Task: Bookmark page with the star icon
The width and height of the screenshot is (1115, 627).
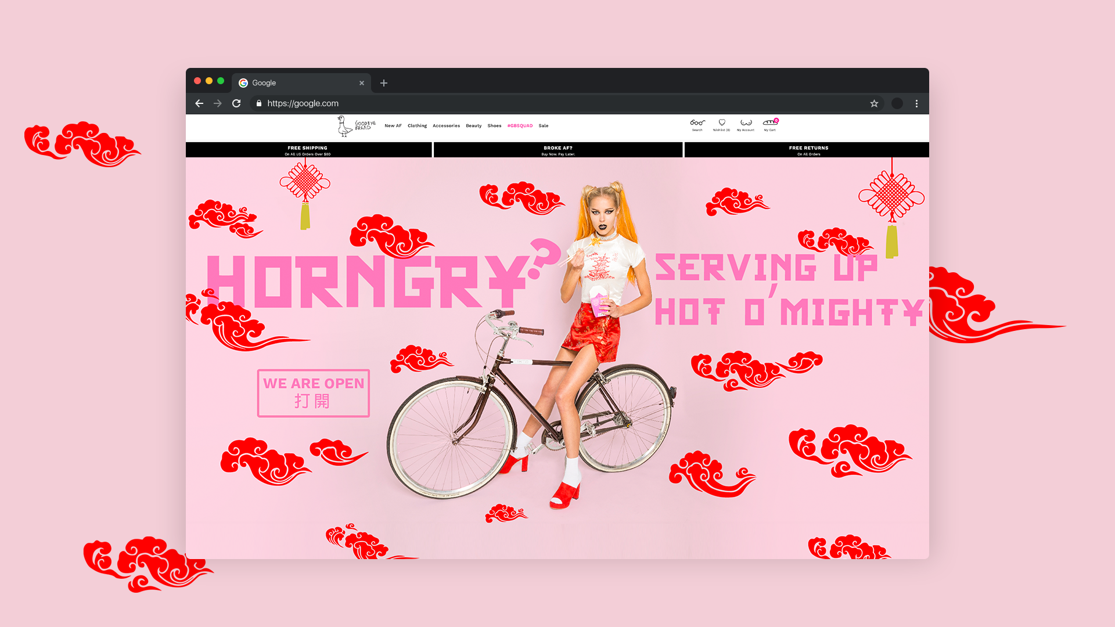Action: point(874,103)
